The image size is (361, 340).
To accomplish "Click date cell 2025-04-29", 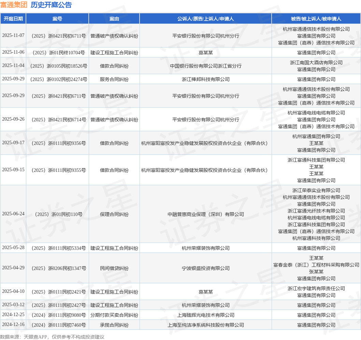I will (13, 268).
